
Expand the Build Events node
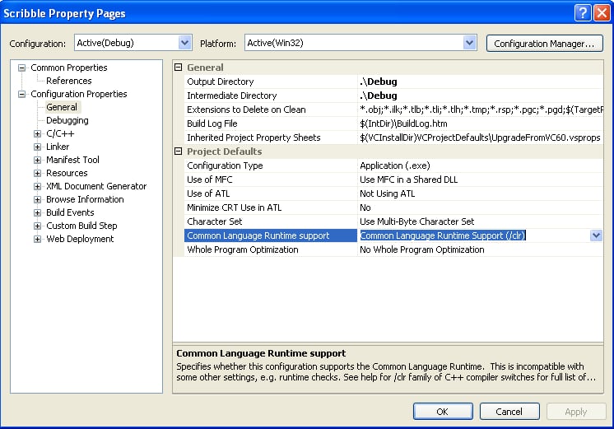(x=38, y=212)
